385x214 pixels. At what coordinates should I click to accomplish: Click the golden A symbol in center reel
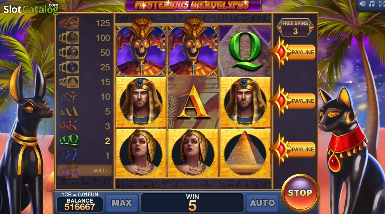click(x=193, y=101)
